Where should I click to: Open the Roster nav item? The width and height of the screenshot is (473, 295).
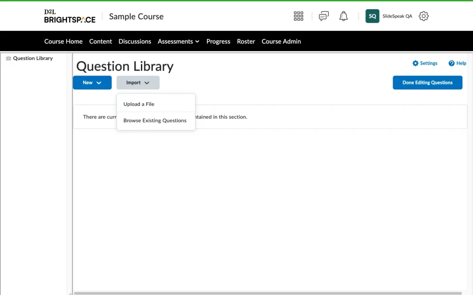click(x=246, y=41)
